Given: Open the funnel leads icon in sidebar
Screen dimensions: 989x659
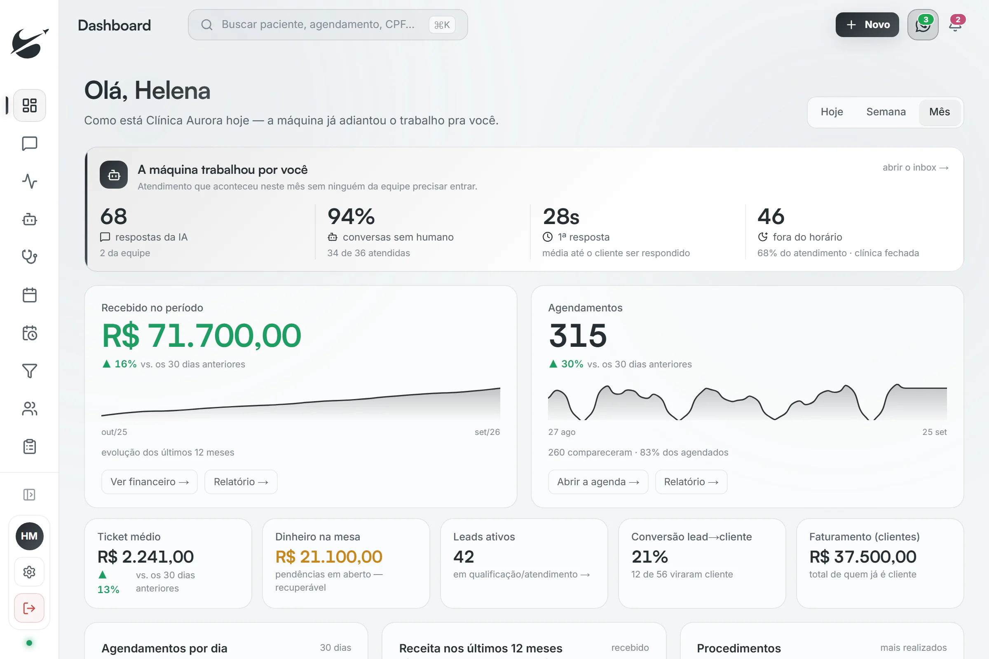Looking at the screenshot, I should [x=29, y=371].
